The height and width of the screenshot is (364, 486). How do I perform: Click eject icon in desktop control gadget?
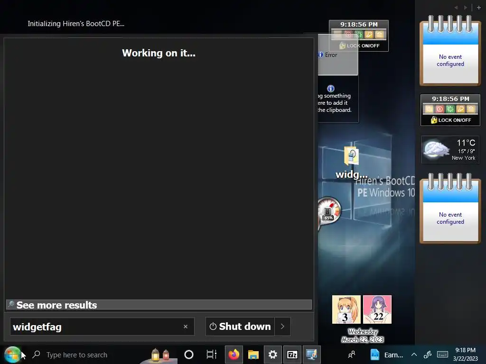(x=379, y=34)
